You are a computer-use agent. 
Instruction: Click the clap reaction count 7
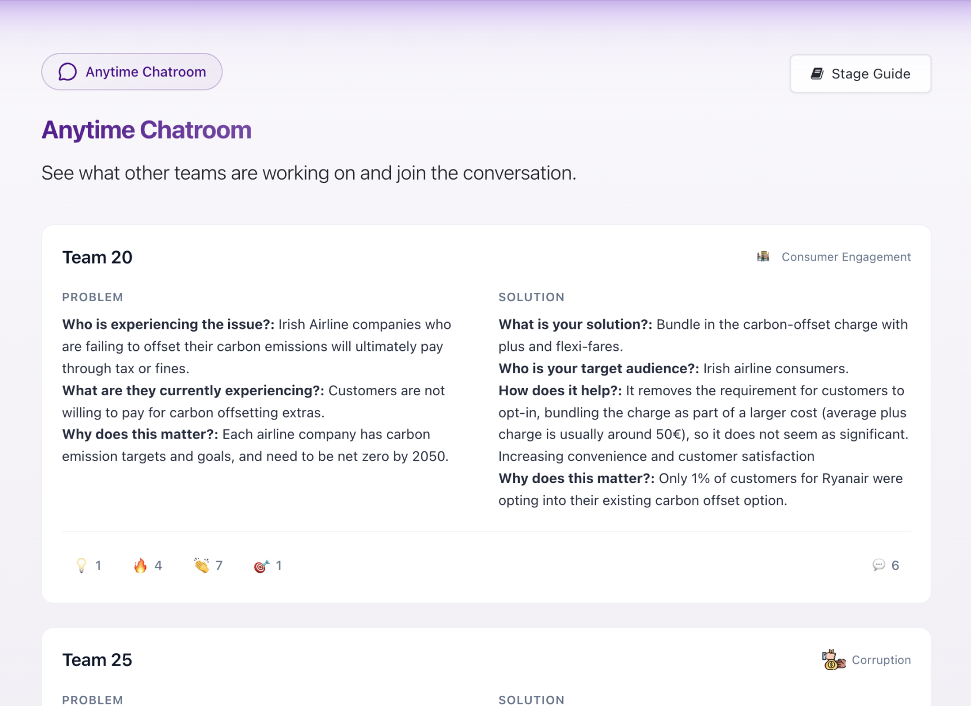(219, 565)
